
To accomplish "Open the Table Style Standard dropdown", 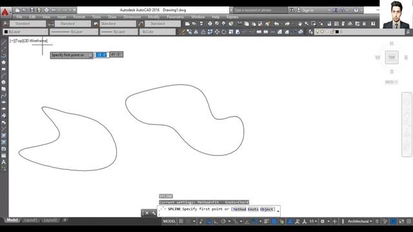I will 117,24.
